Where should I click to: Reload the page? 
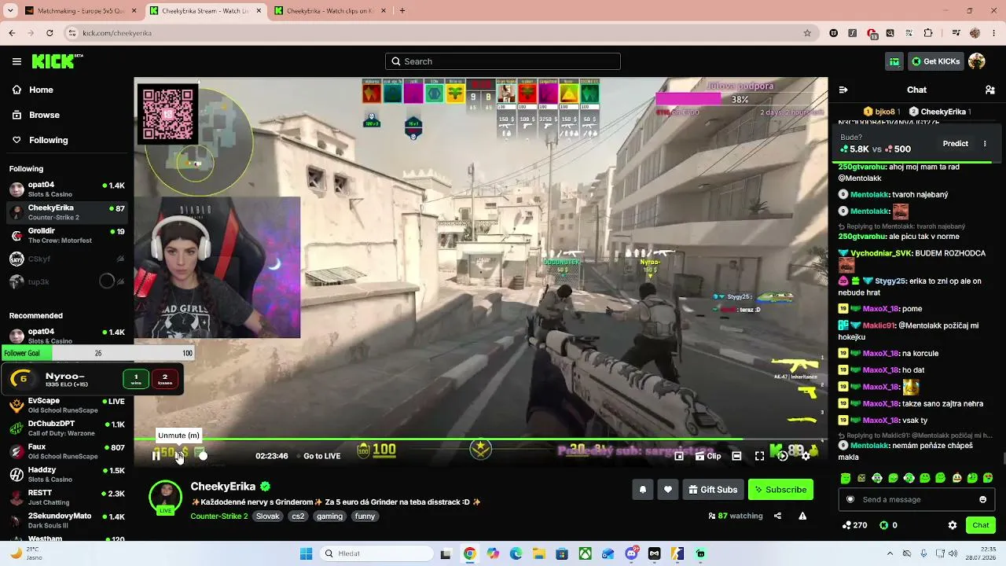[x=50, y=33]
